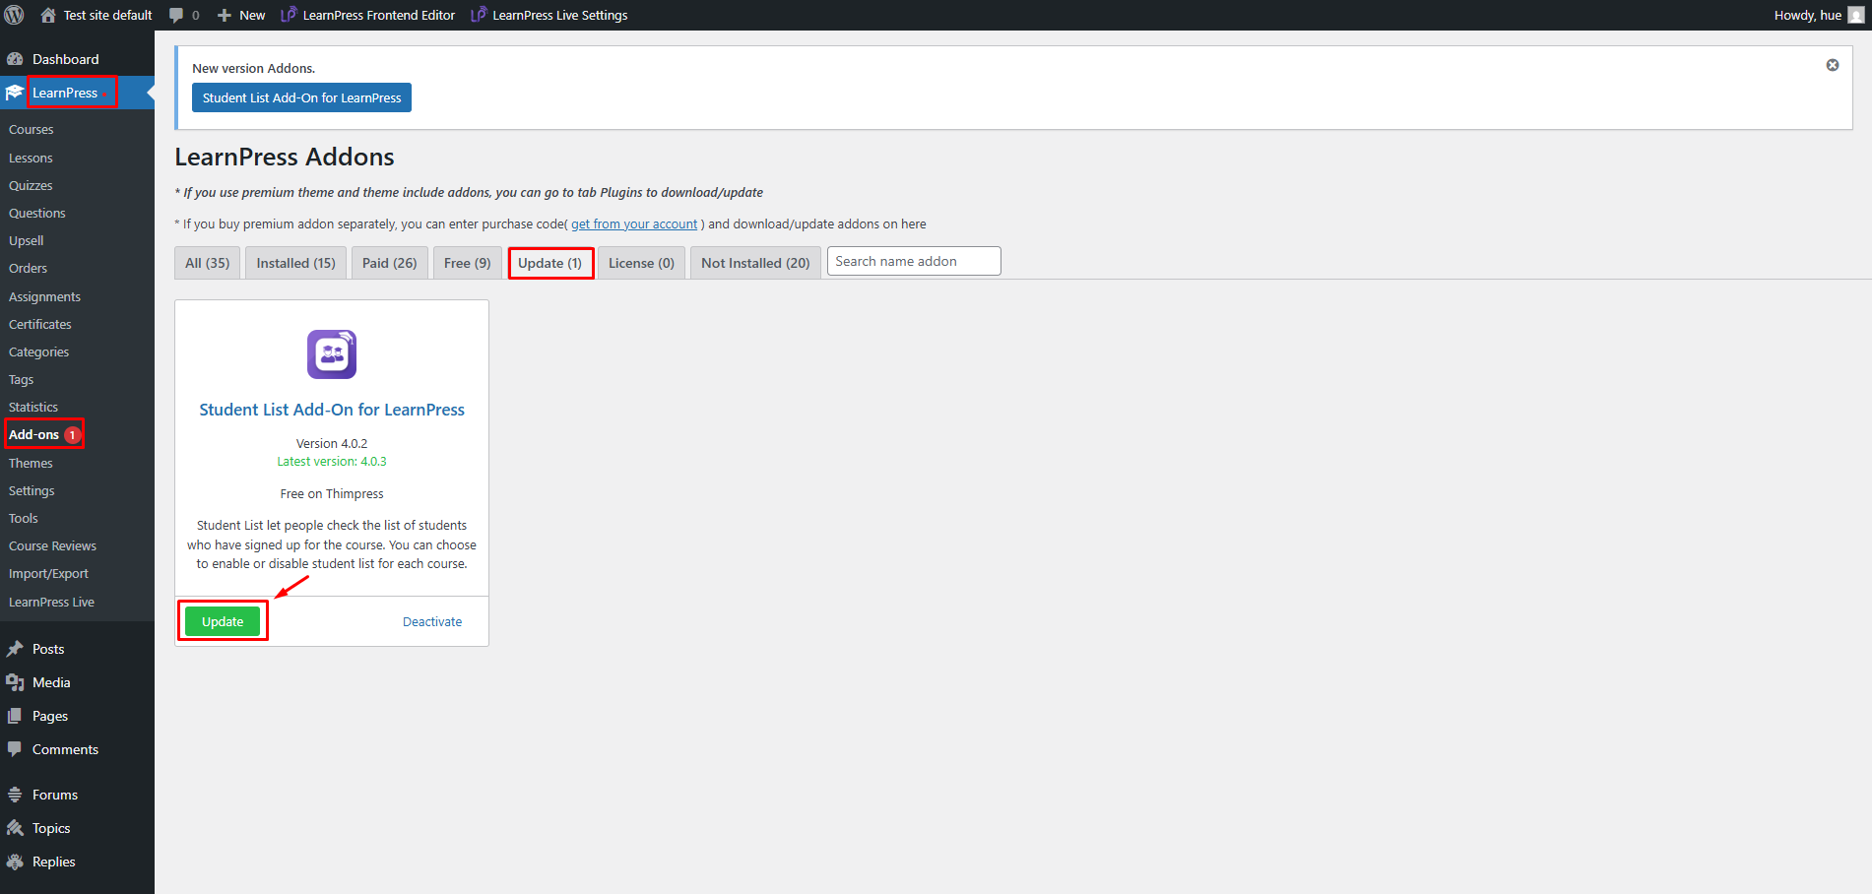Viewport: 1872px width, 894px height.
Task: Open the License (0) tab
Action: 642,263
